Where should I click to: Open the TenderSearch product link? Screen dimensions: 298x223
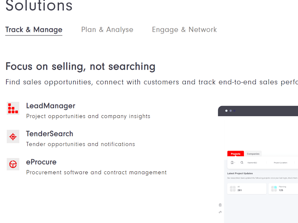(50, 134)
